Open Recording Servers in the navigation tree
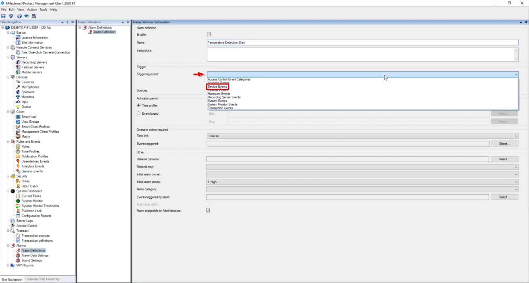This screenshot has width=529, height=283. [x=34, y=62]
